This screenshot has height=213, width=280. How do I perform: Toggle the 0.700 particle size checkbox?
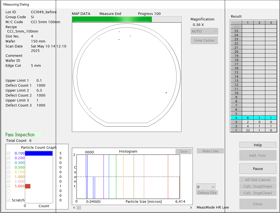pos(9,172)
